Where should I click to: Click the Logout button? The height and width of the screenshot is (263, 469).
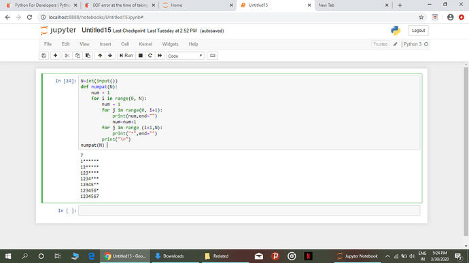(x=418, y=31)
